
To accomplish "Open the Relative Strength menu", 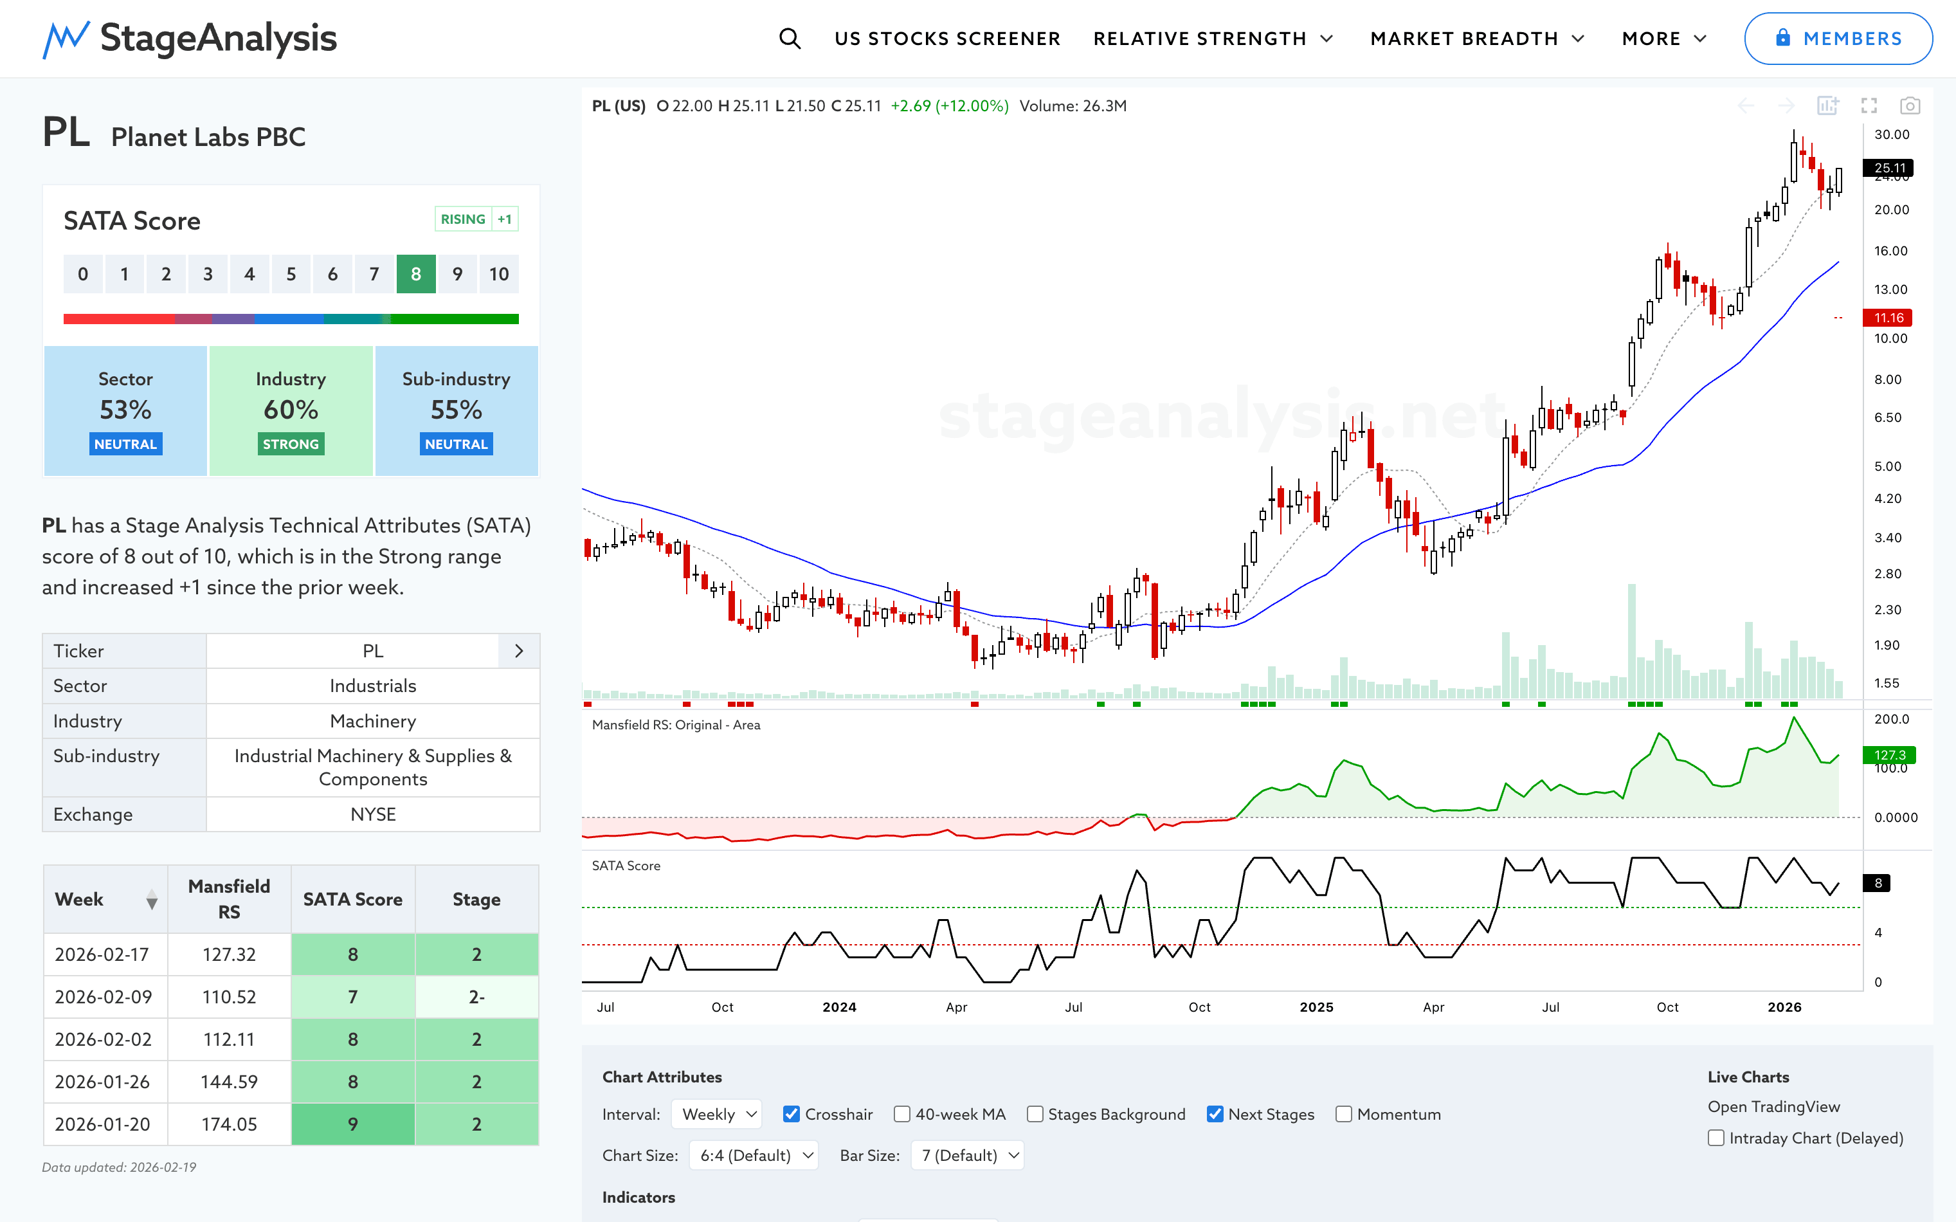I will [1212, 38].
